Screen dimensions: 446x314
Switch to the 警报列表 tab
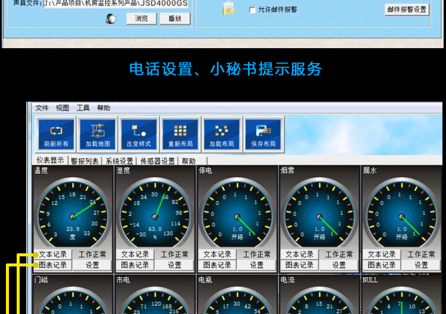click(85, 161)
